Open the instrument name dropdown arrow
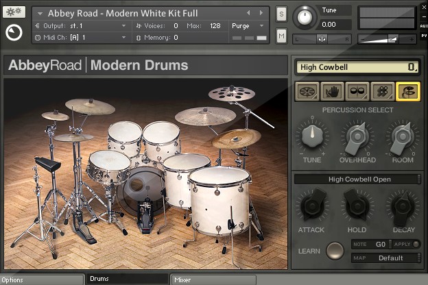The image size is (428, 285). 40,14
